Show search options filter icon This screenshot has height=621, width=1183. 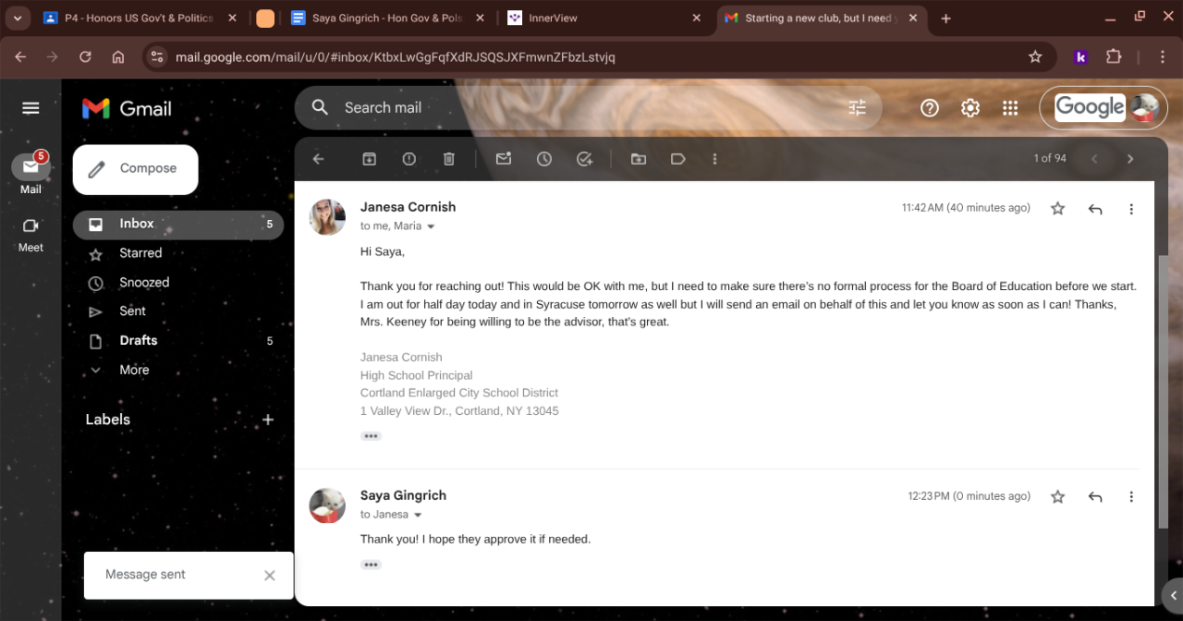click(x=858, y=108)
